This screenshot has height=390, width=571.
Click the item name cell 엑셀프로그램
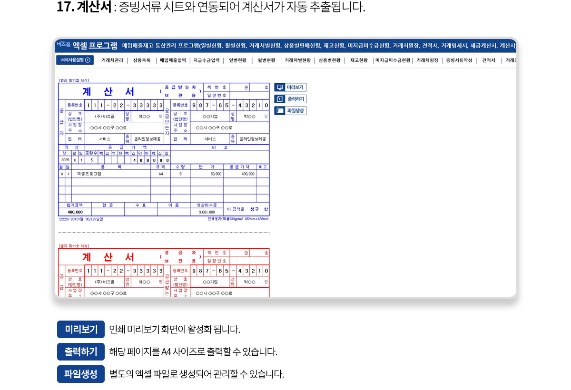point(111,174)
